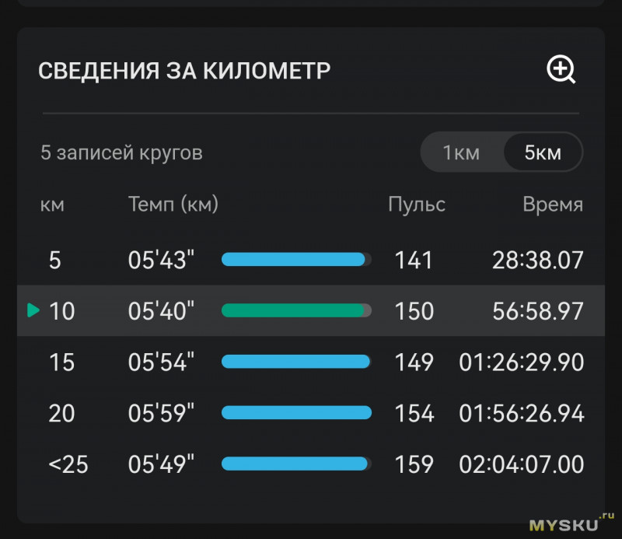The height and width of the screenshot is (539, 622).
Task: Select the 5 km lap row
Action: [311, 260]
